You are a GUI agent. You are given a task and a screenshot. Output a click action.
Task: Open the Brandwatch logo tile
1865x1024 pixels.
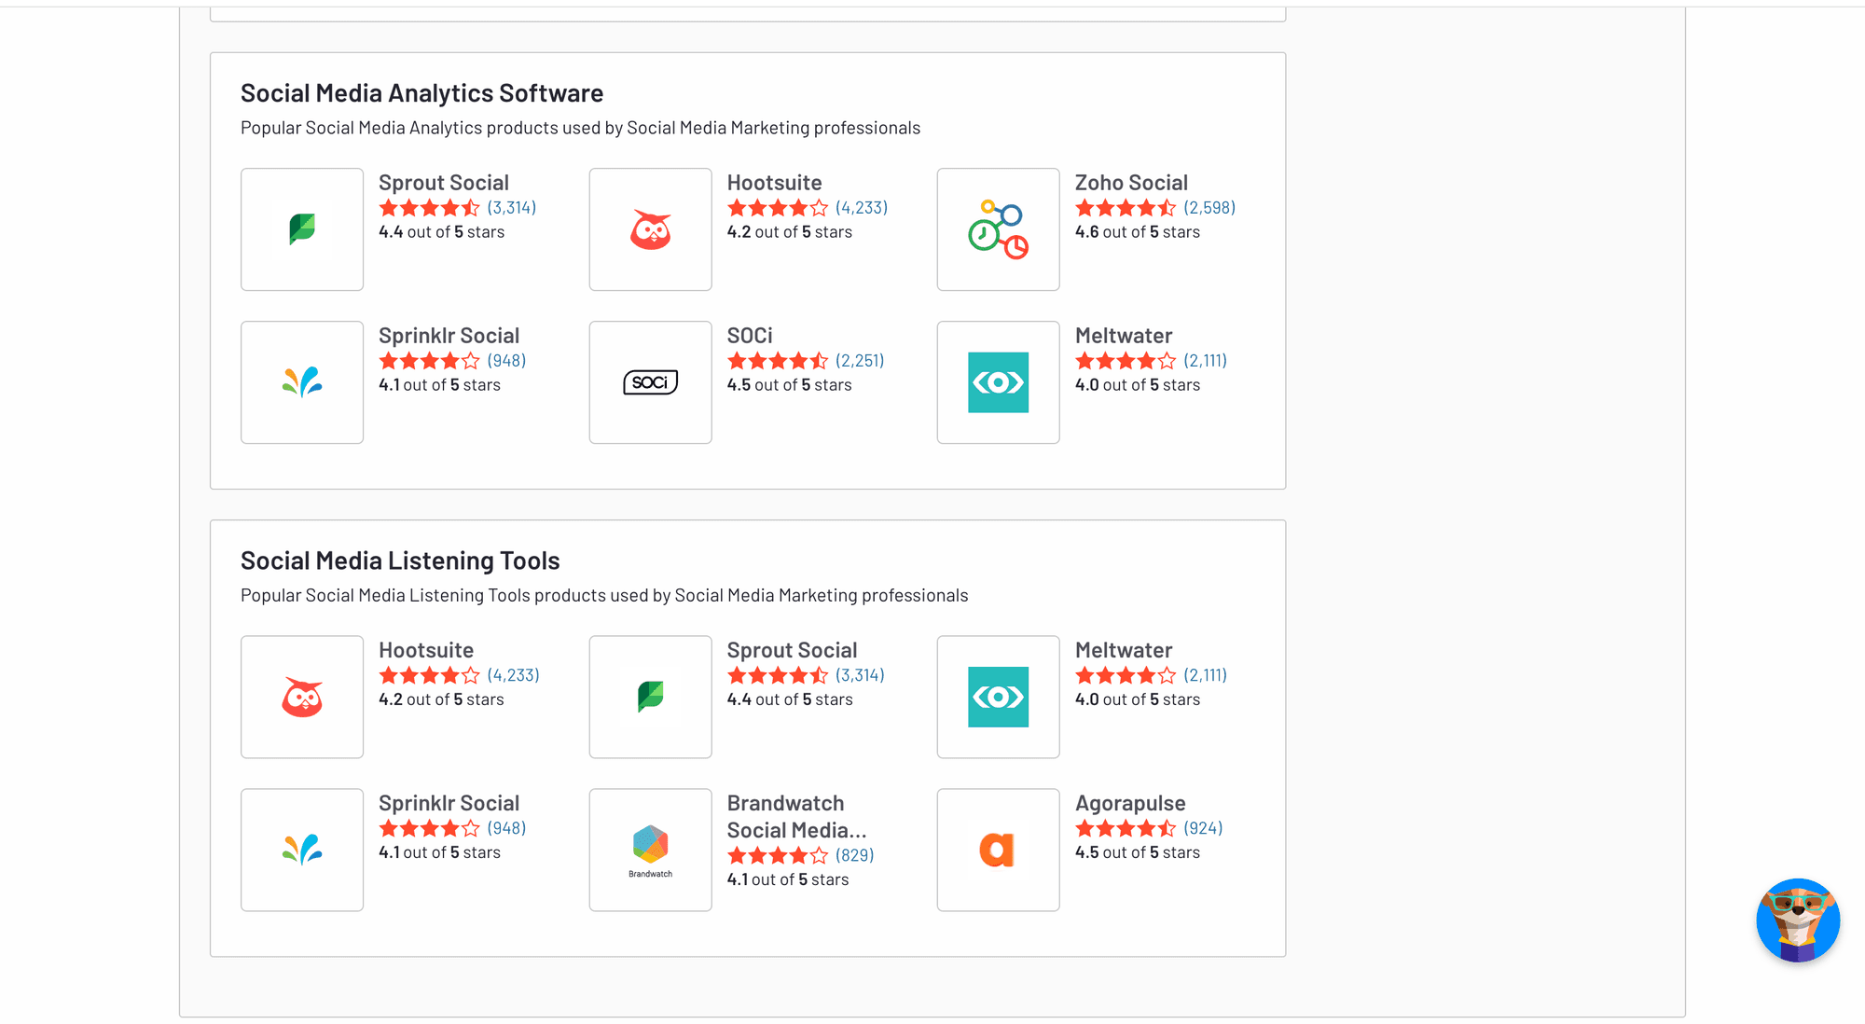pyautogui.click(x=650, y=850)
